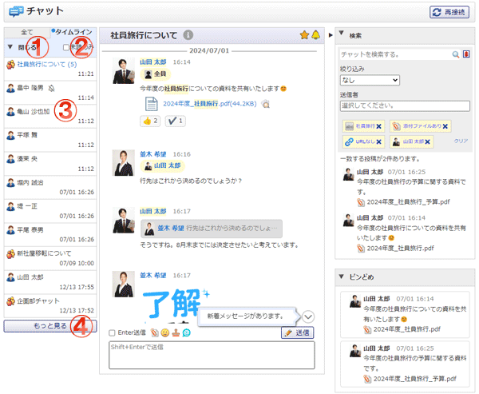Click the checkmark reaction with 1
The width and height of the screenshot is (479, 394).
coord(176,121)
